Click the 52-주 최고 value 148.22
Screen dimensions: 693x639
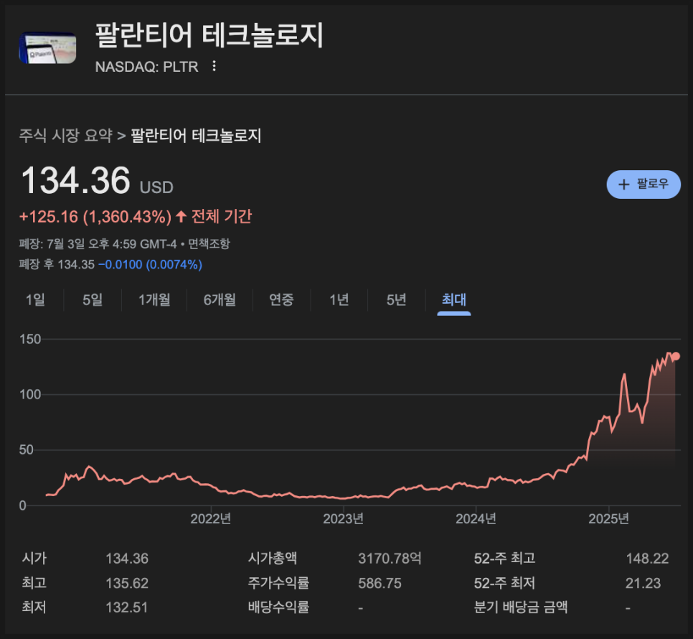click(x=648, y=559)
